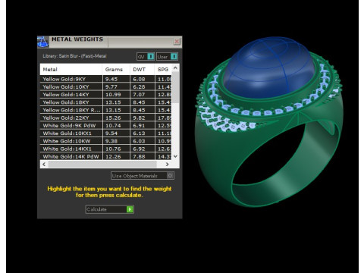Close the Metal Weights dialog
The height and width of the screenshot is (273, 364).
pyautogui.click(x=177, y=41)
